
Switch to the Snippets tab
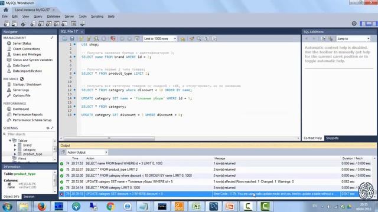[x=332, y=138]
